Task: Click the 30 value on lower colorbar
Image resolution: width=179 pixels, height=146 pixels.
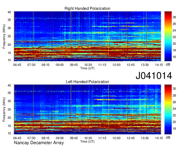Action: click(174, 89)
